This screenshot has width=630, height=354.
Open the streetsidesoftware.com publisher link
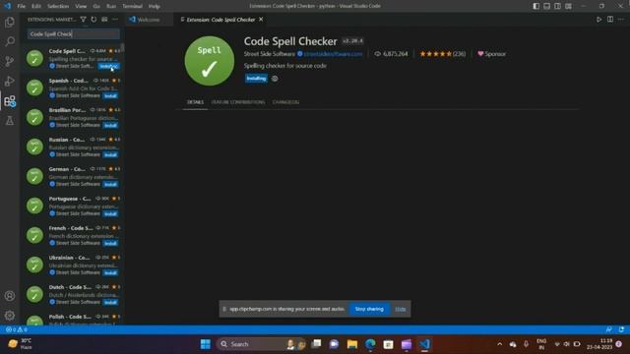pos(333,54)
